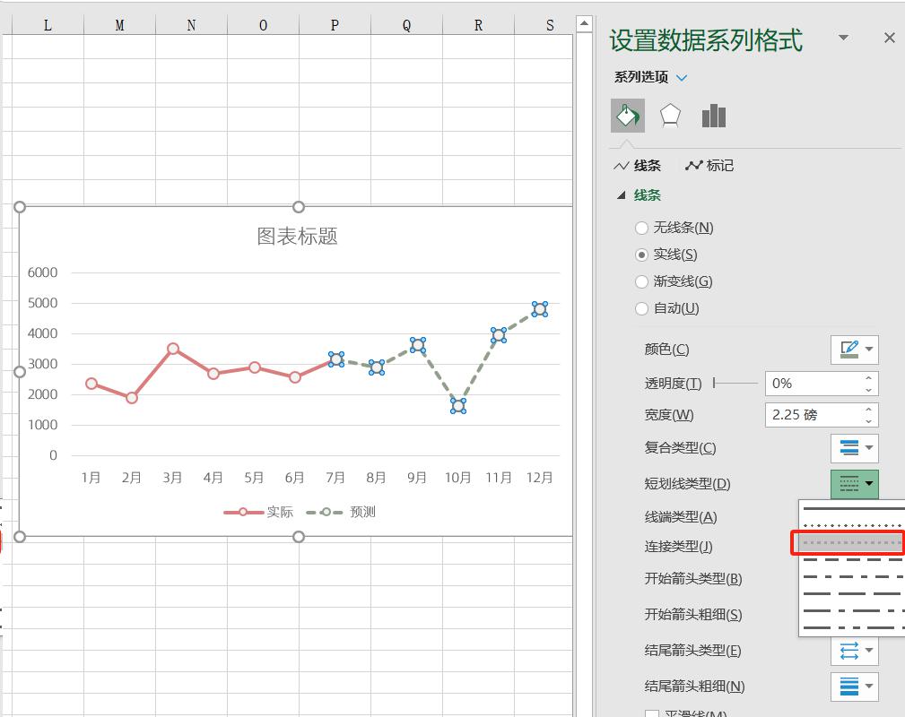The width and height of the screenshot is (905, 717).
Task: Click the 3月 actual data marker
Action: pos(172,349)
